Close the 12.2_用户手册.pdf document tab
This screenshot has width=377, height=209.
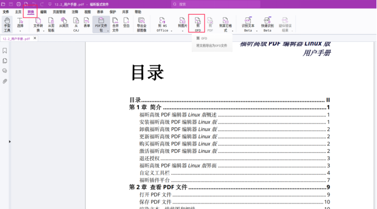point(35,38)
